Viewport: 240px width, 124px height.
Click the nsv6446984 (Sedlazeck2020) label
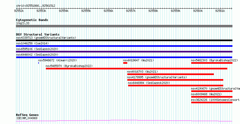tap(149, 83)
